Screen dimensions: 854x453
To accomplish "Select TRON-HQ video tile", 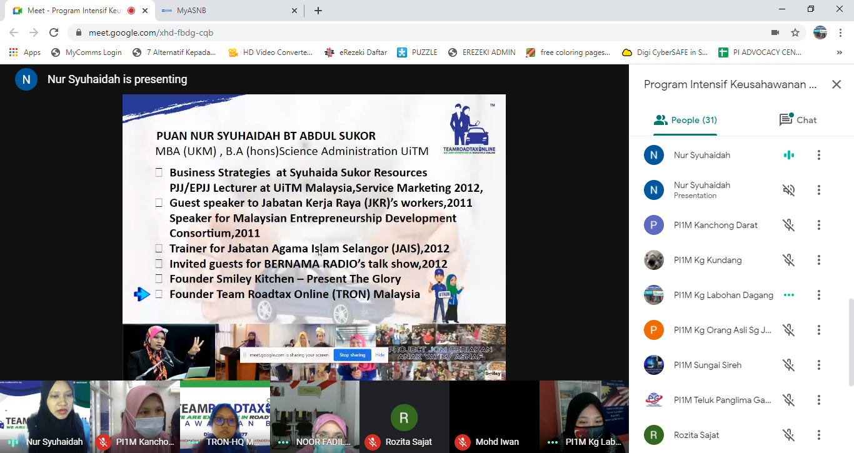I will [225, 417].
